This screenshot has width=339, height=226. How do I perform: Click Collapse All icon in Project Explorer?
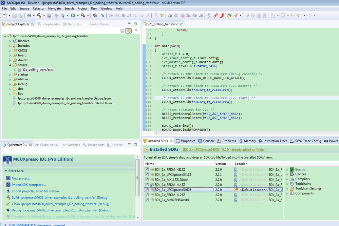tap(123, 31)
